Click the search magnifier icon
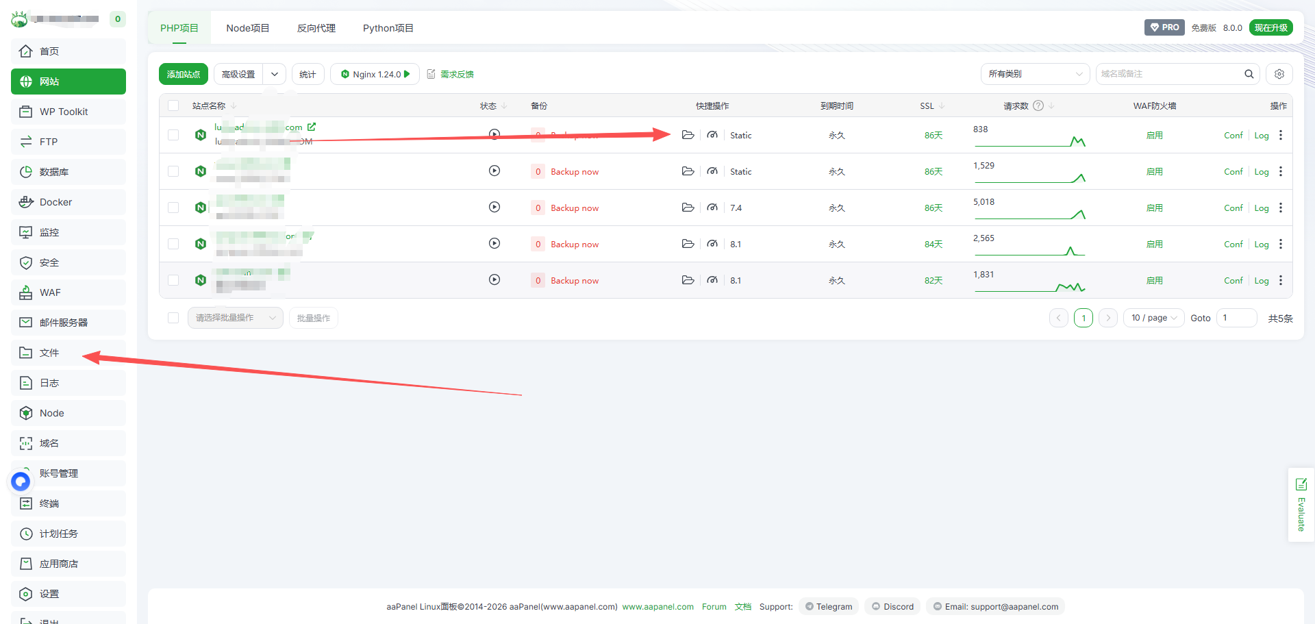 tap(1249, 74)
